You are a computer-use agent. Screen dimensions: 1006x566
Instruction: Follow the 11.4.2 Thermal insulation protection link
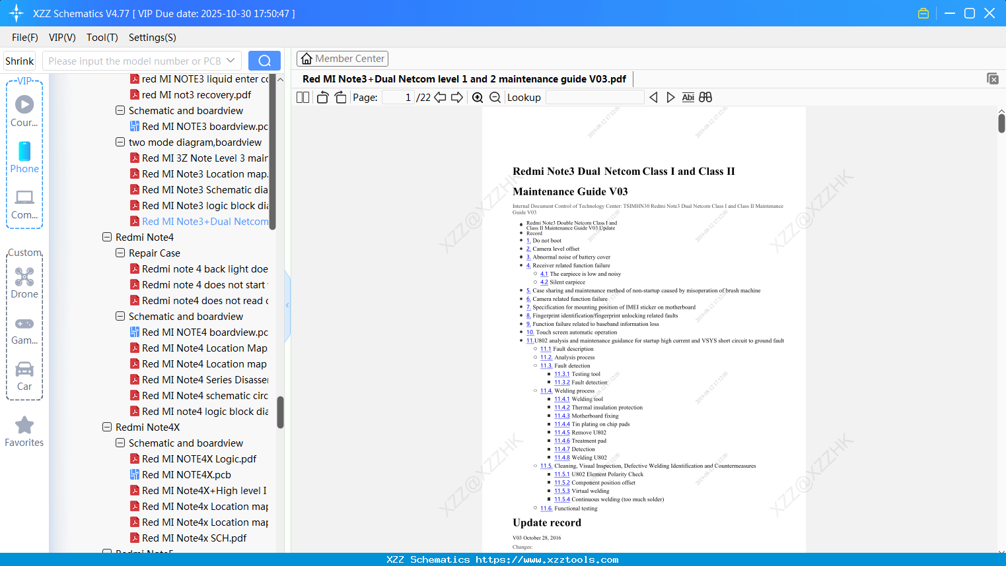coord(561,408)
